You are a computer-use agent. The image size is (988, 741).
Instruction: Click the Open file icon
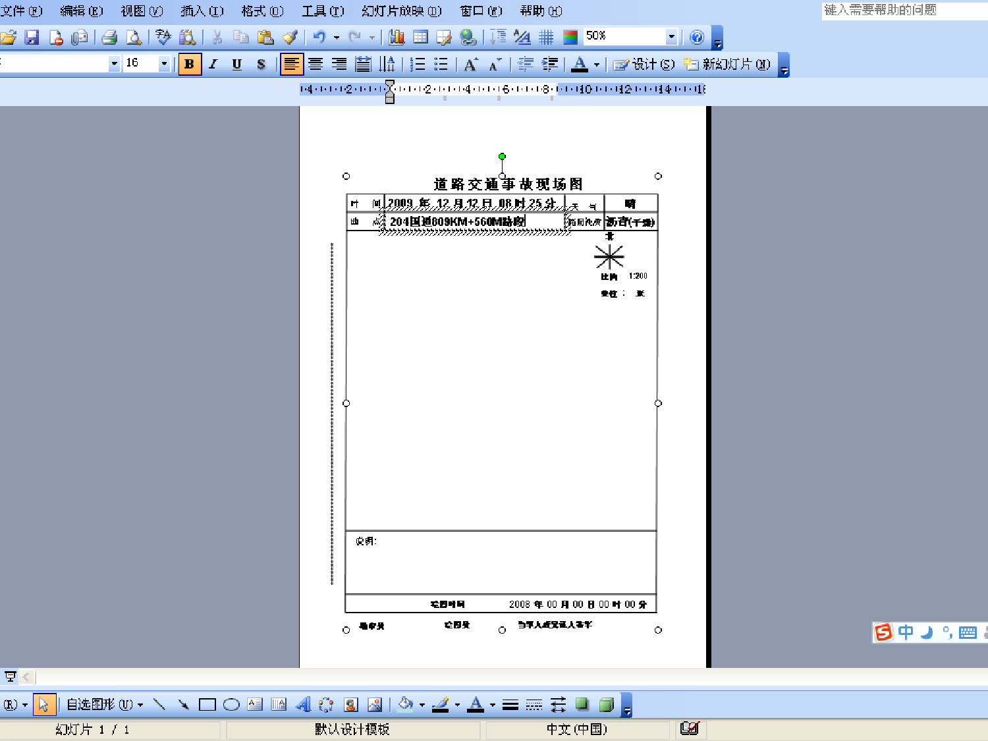click(x=8, y=38)
